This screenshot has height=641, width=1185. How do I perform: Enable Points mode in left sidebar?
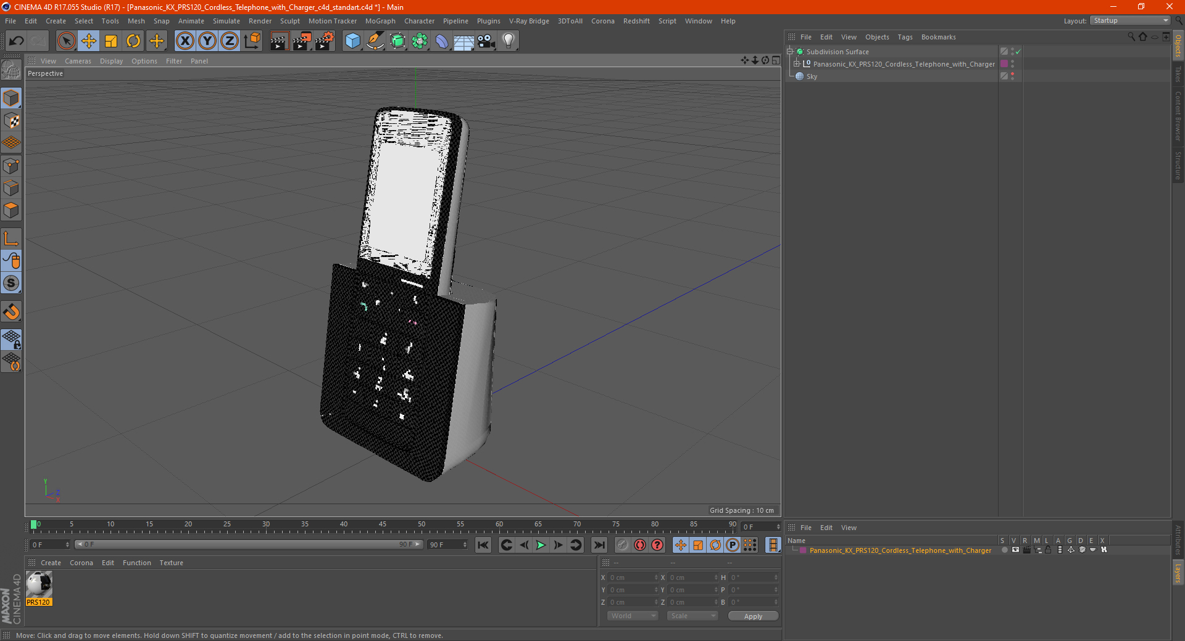click(x=11, y=166)
